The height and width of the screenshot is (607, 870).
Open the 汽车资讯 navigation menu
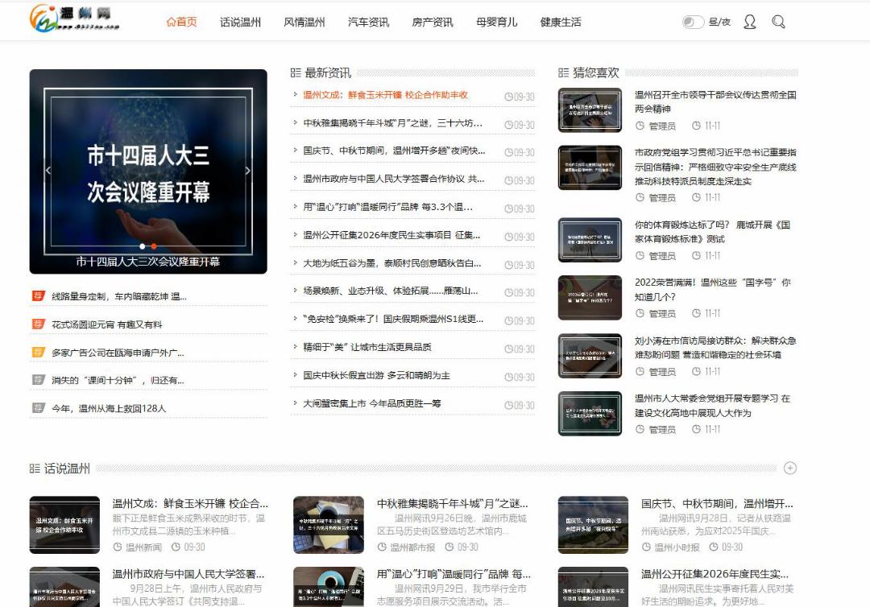click(368, 22)
